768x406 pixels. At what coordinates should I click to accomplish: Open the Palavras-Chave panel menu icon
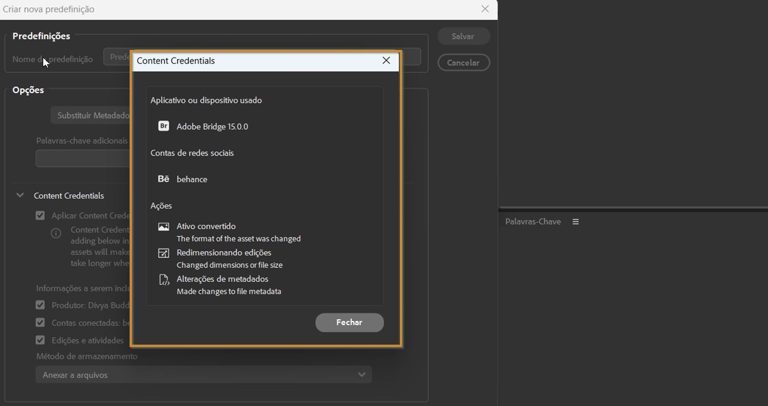pos(576,221)
